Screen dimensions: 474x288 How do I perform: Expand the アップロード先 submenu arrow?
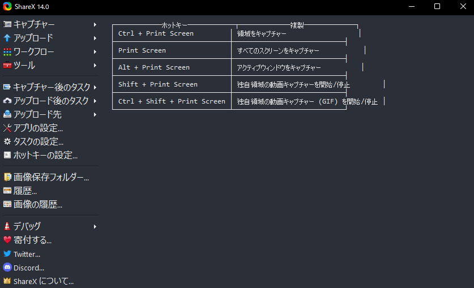pos(95,114)
